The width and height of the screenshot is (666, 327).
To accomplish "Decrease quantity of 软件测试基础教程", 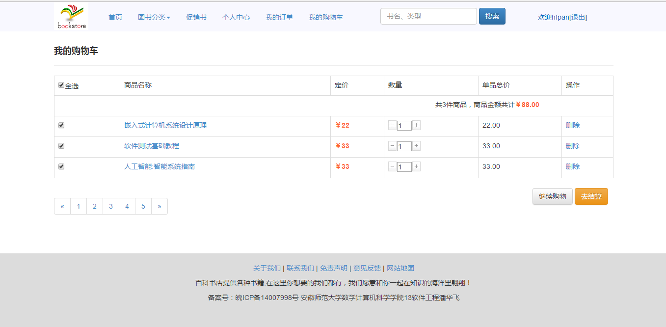I will pyautogui.click(x=392, y=146).
